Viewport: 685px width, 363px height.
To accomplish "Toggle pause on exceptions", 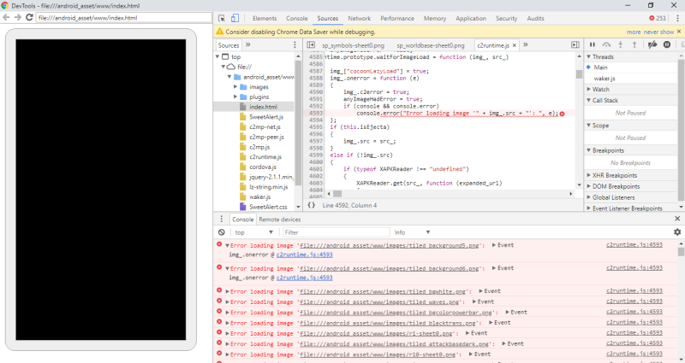I will pyautogui.click(x=667, y=44).
